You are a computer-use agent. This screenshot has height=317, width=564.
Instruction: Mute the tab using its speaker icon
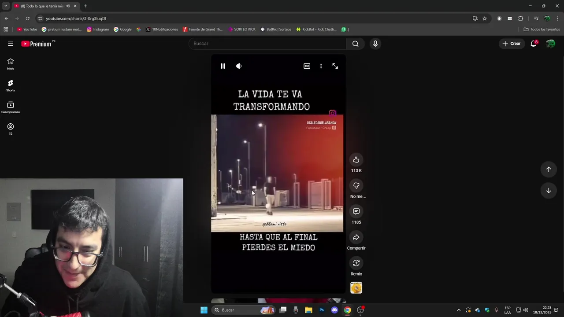[68, 6]
